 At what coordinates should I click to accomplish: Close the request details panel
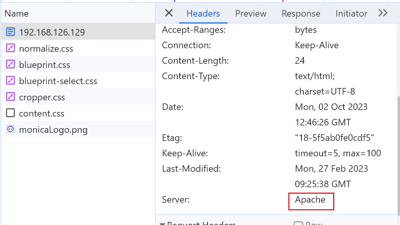click(x=169, y=13)
